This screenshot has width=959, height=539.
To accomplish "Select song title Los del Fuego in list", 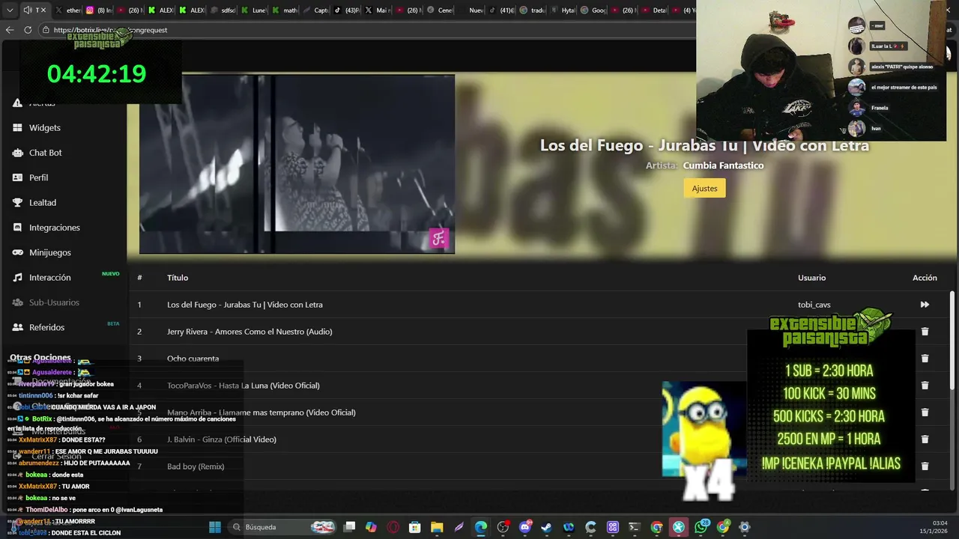I will [245, 305].
